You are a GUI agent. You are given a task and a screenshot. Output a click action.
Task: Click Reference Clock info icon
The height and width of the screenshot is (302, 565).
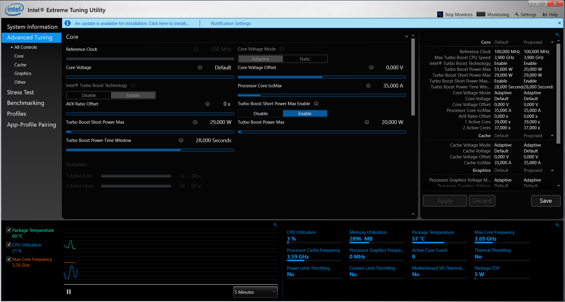196,49
